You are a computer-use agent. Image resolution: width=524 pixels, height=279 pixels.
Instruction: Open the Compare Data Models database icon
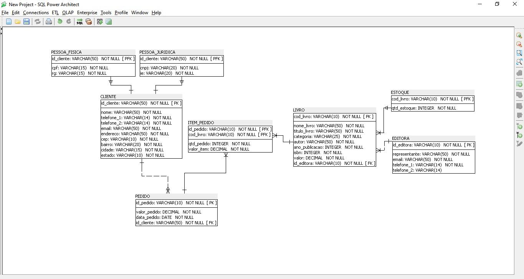[x=89, y=22]
